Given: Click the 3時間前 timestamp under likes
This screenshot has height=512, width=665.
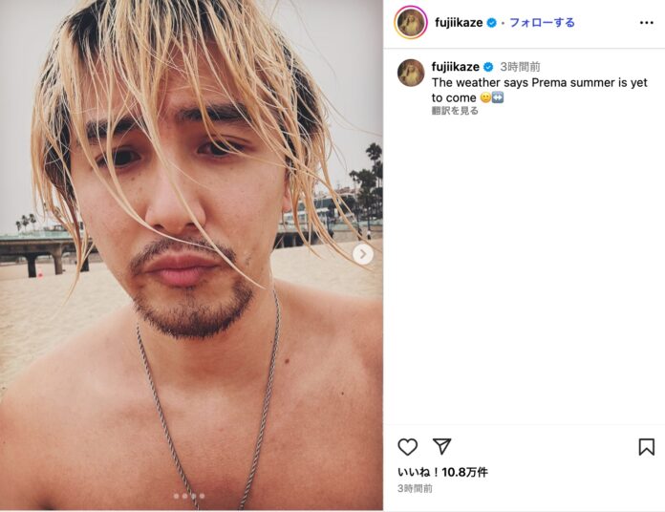Looking at the screenshot, I should tap(415, 488).
